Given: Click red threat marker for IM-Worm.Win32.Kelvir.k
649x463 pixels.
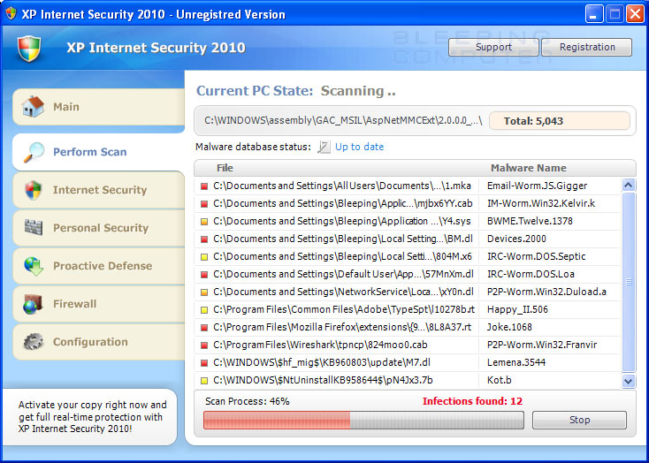Looking at the screenshot, I should pyautogui.click(x=204, y=204).
